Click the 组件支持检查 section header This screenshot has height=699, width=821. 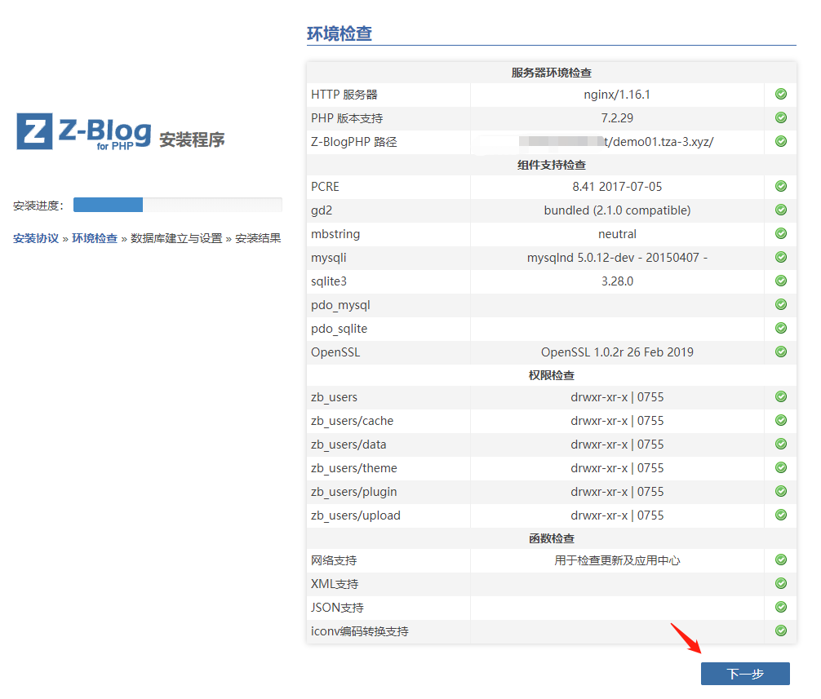pyautogui.click(x=552, y=165)
